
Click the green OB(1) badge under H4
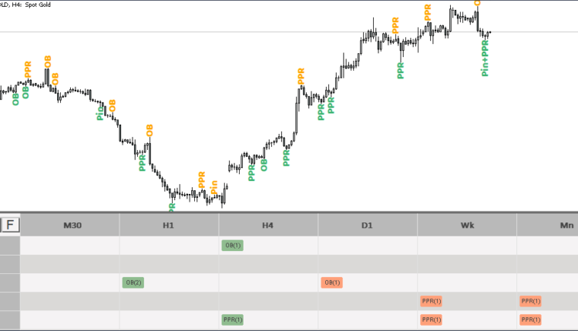click(232, 246)
